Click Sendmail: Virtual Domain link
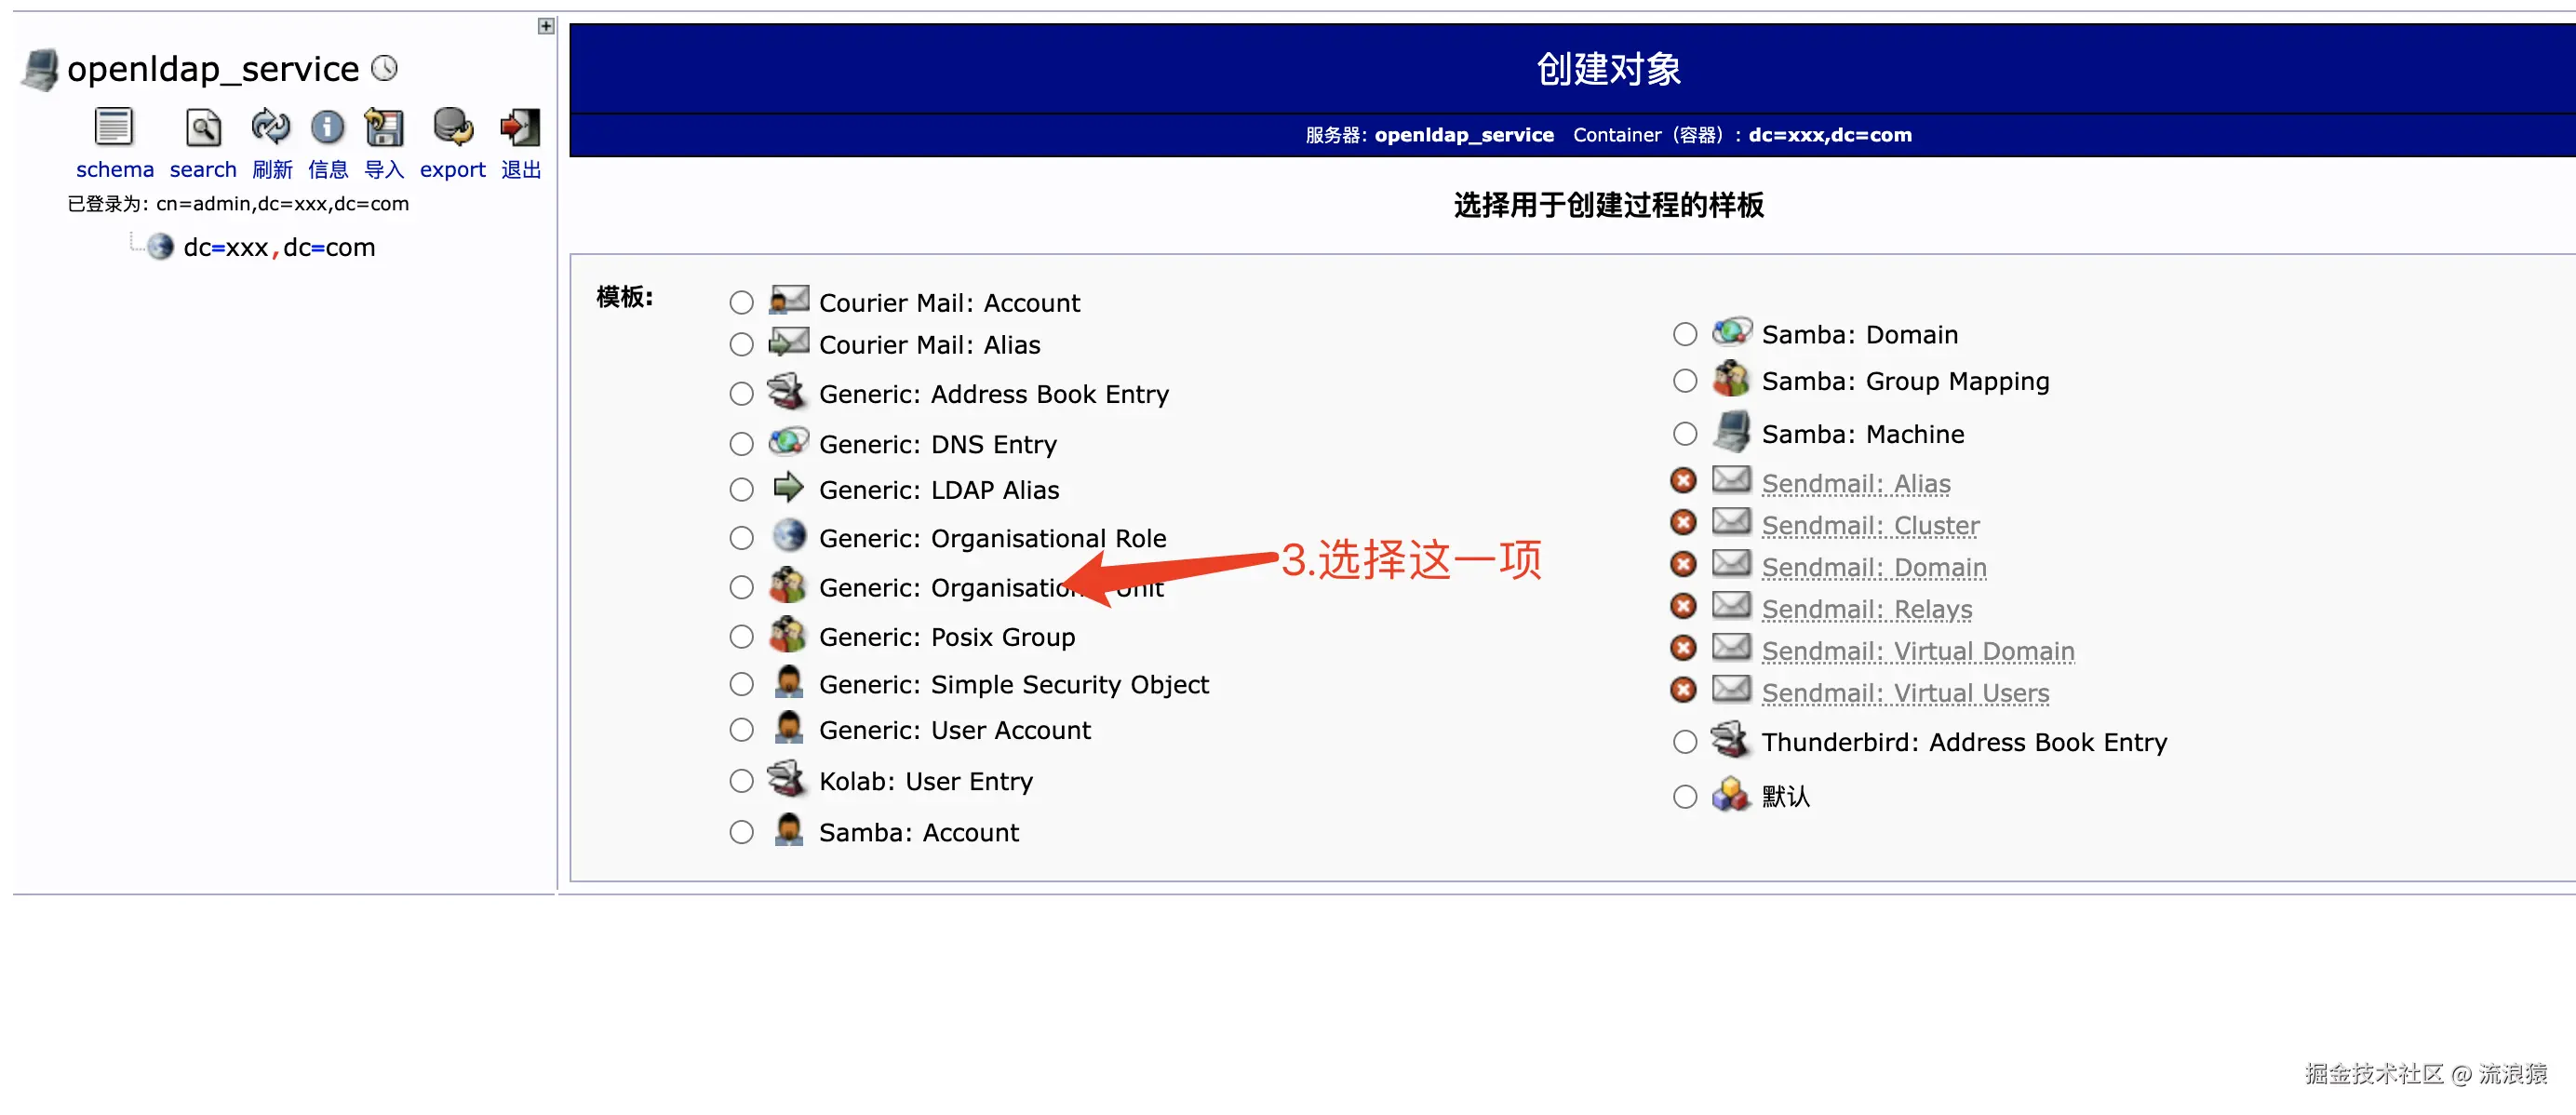Image resolution: width=2576 pixels, height=1115 pixels. click(x=1917, y=651)
